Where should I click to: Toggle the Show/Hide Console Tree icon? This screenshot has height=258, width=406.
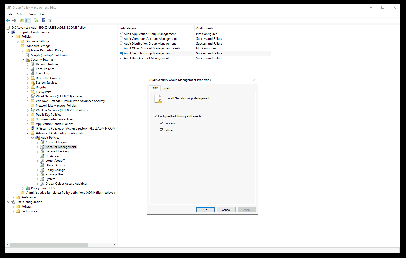click(x=28, y=21)
